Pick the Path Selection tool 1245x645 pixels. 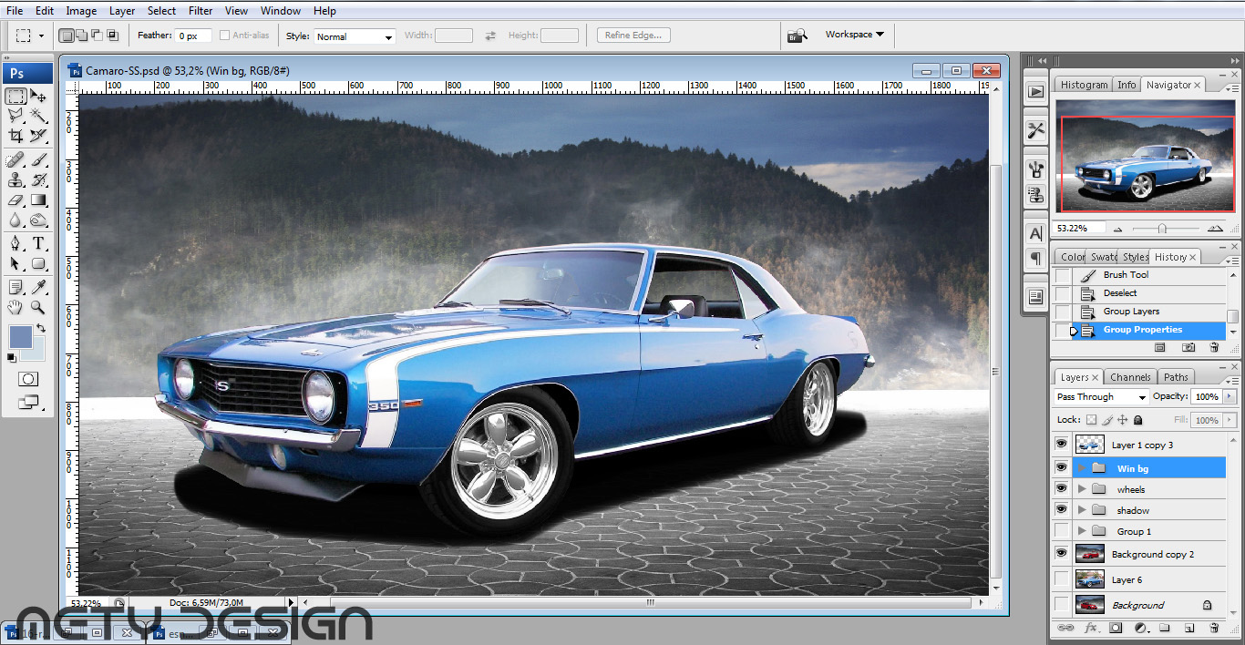click(15, 264)
